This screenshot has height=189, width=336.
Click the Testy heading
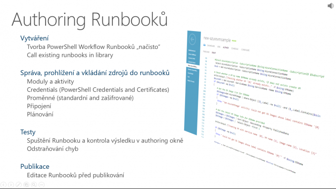28,132
